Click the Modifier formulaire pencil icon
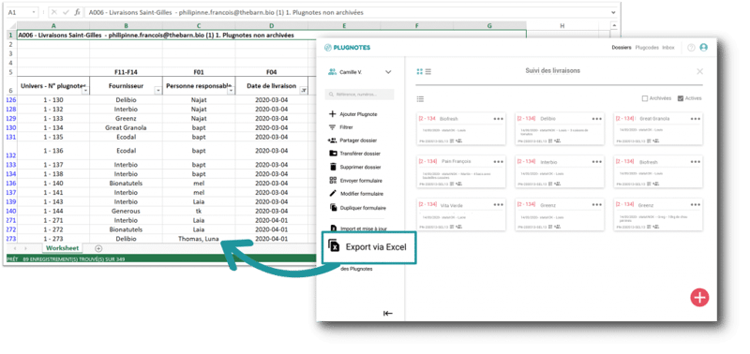This screenshot has height=354, width=750. tap(333, 194)
